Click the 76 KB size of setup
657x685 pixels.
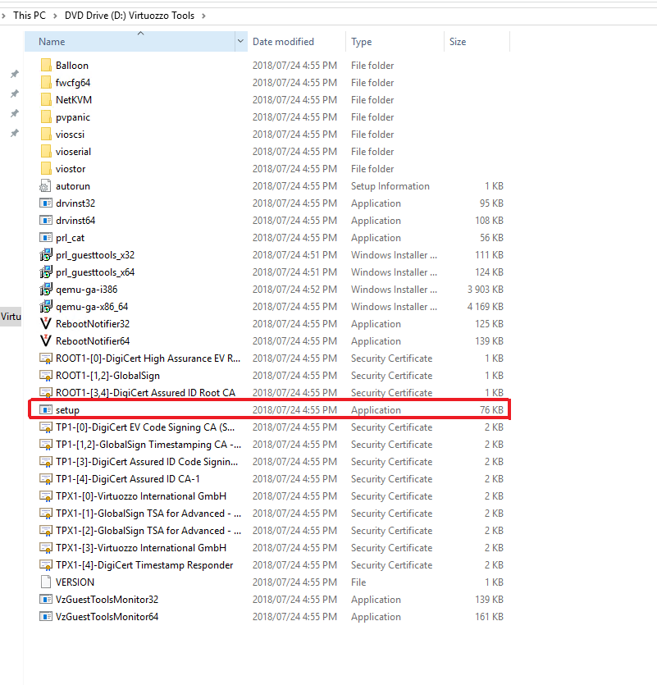[x=491, y=410]
